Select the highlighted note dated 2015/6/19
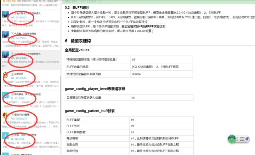Screen dimensions: 255x155 pyautogui.click(x=30, y=60)
